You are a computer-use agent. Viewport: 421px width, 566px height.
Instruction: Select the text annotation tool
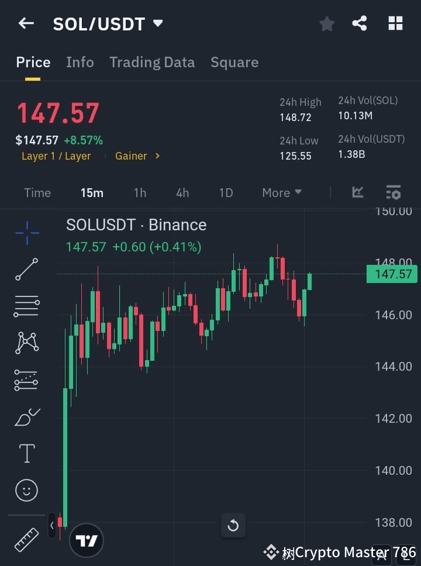[x=26, y=453]
